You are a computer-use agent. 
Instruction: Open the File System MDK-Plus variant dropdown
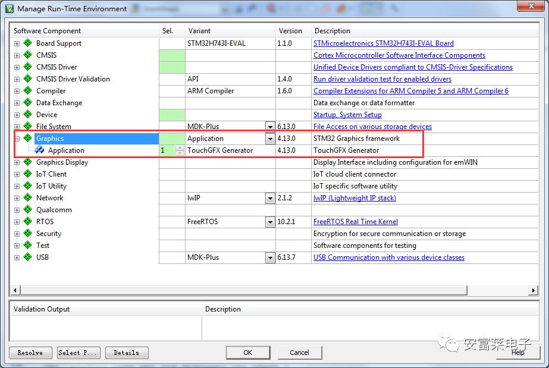271,126
